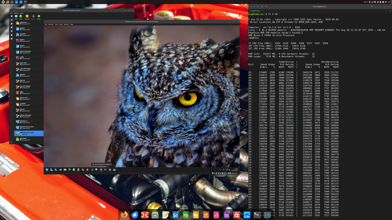Add a new terminal tab with the plus button
This screenshot has height=220, width=392.
pos(258,6)
